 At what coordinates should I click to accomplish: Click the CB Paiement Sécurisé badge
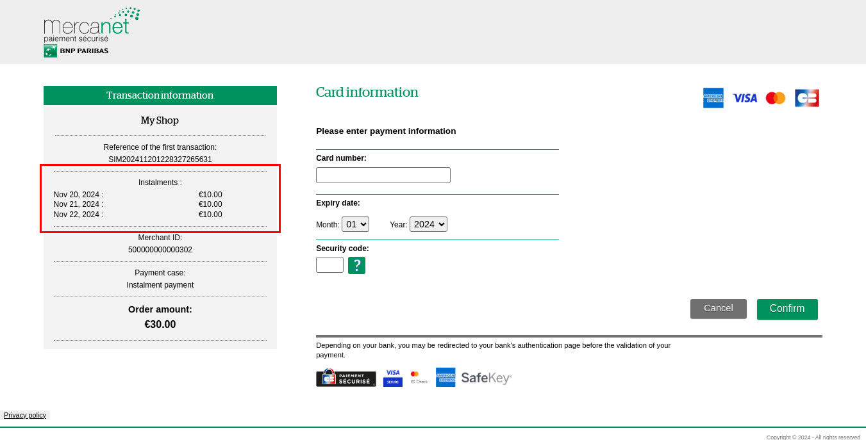pos(346,378)
